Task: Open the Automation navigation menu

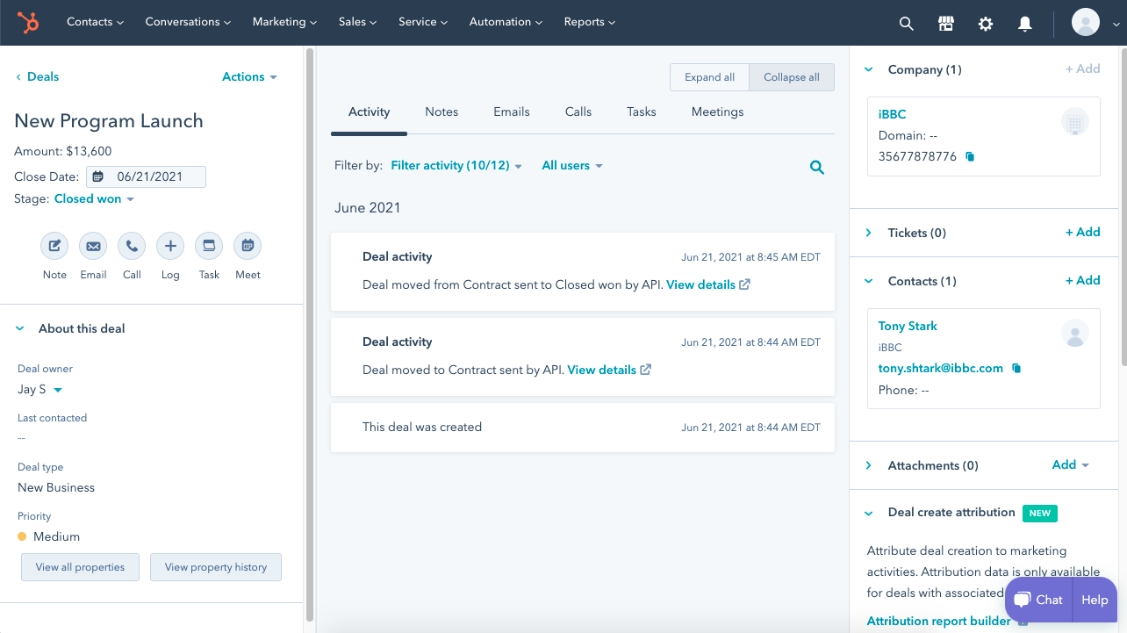Action: click(506, 22)
